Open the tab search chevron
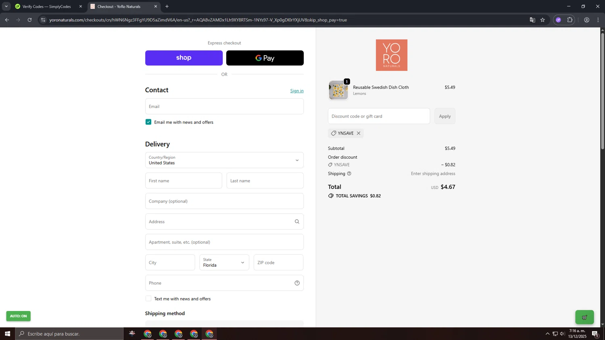605x340 pixels. click(x=6, y=6)
